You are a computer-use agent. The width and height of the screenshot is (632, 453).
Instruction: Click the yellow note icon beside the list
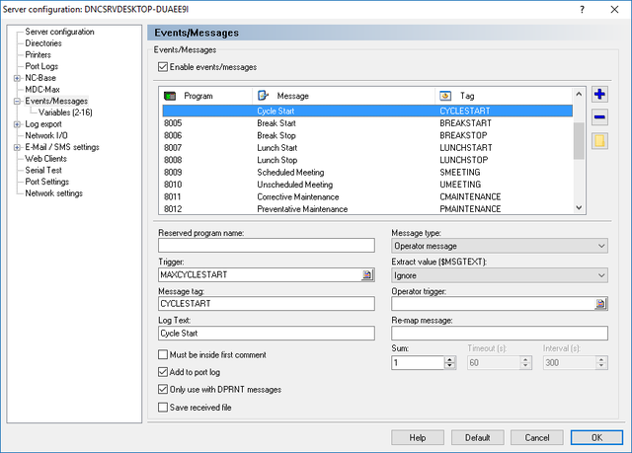point(599,141)
